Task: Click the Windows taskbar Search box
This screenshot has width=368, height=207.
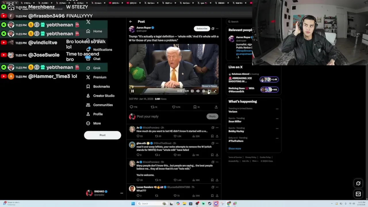Action: click(152, 204)
